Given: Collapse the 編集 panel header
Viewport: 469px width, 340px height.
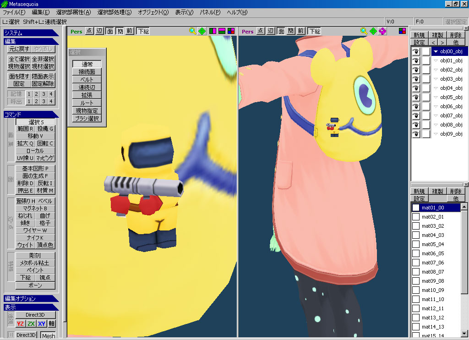Looking at the screenshot, I should pos(31,41).
